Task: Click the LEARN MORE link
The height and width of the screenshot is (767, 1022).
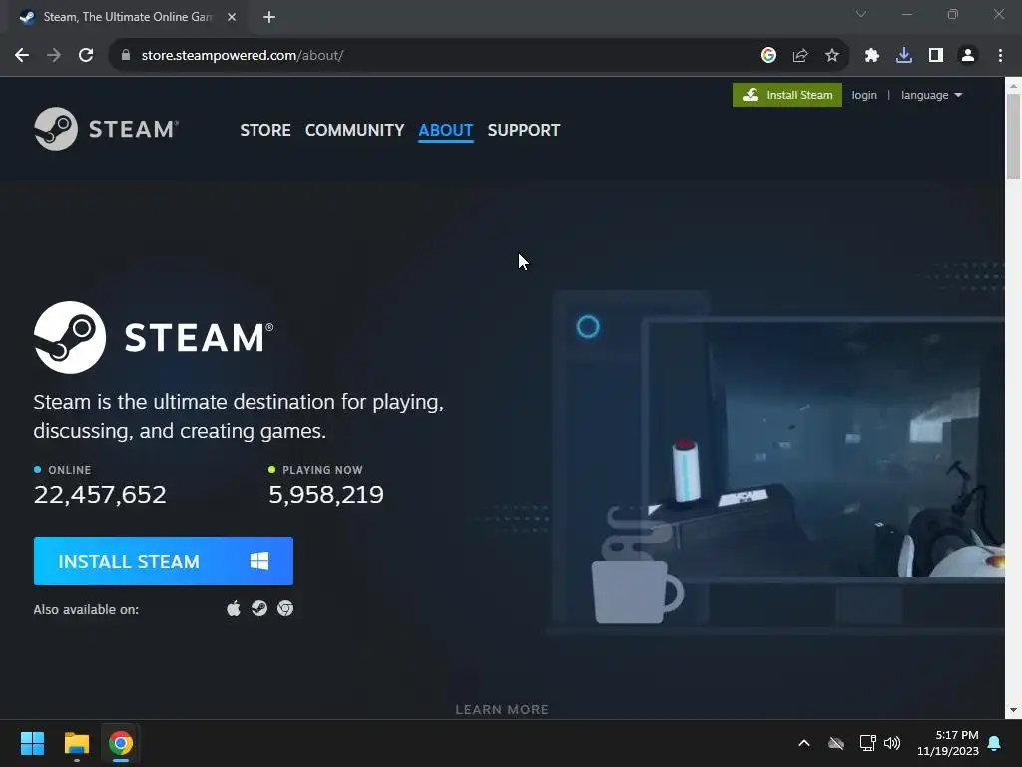Action: [502, 709]
